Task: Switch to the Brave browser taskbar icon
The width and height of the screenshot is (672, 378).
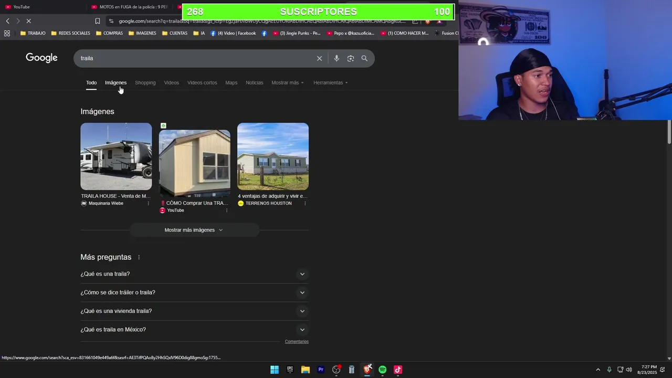Action: [x=367, y=370]
